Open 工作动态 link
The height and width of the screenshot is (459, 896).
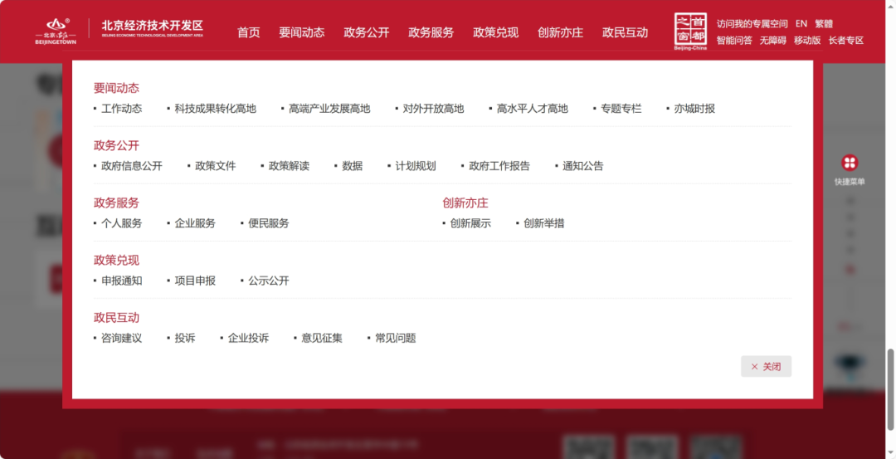[x=121, y=109]
